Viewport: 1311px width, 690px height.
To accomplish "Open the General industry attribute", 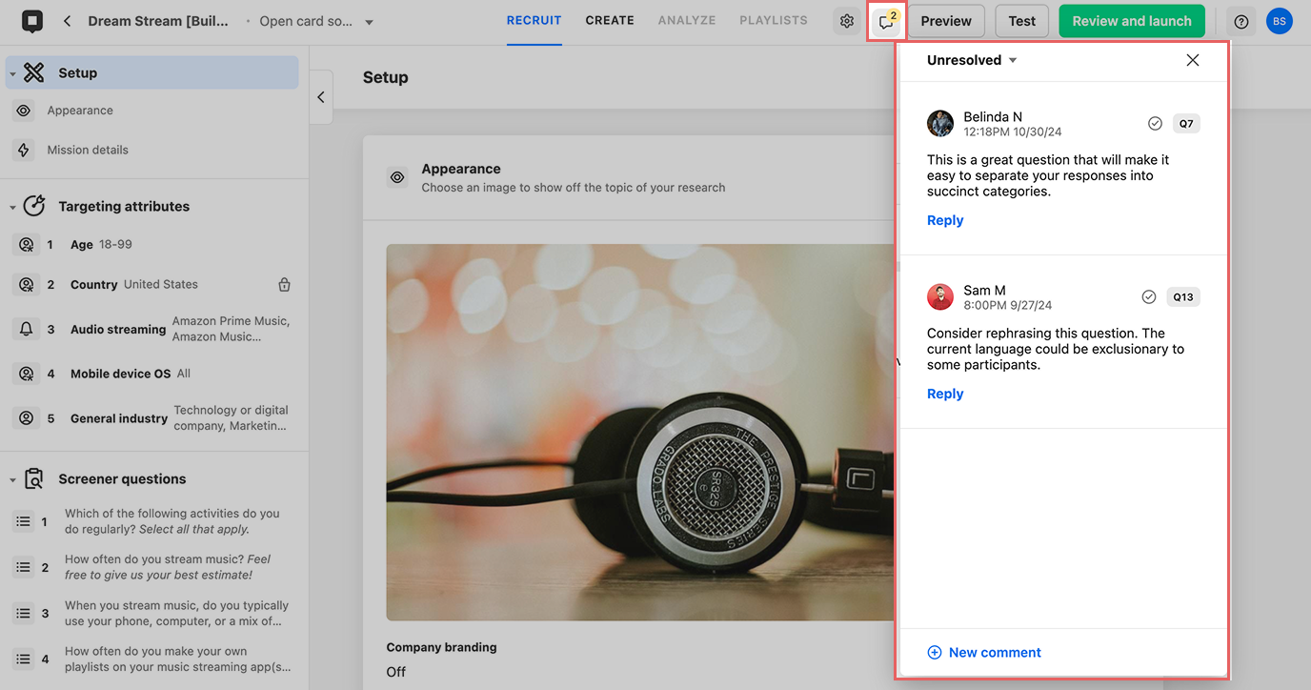I will 152,417.
